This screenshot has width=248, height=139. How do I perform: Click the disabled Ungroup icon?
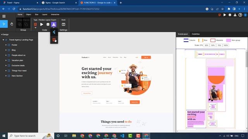[x=26, y=24]
